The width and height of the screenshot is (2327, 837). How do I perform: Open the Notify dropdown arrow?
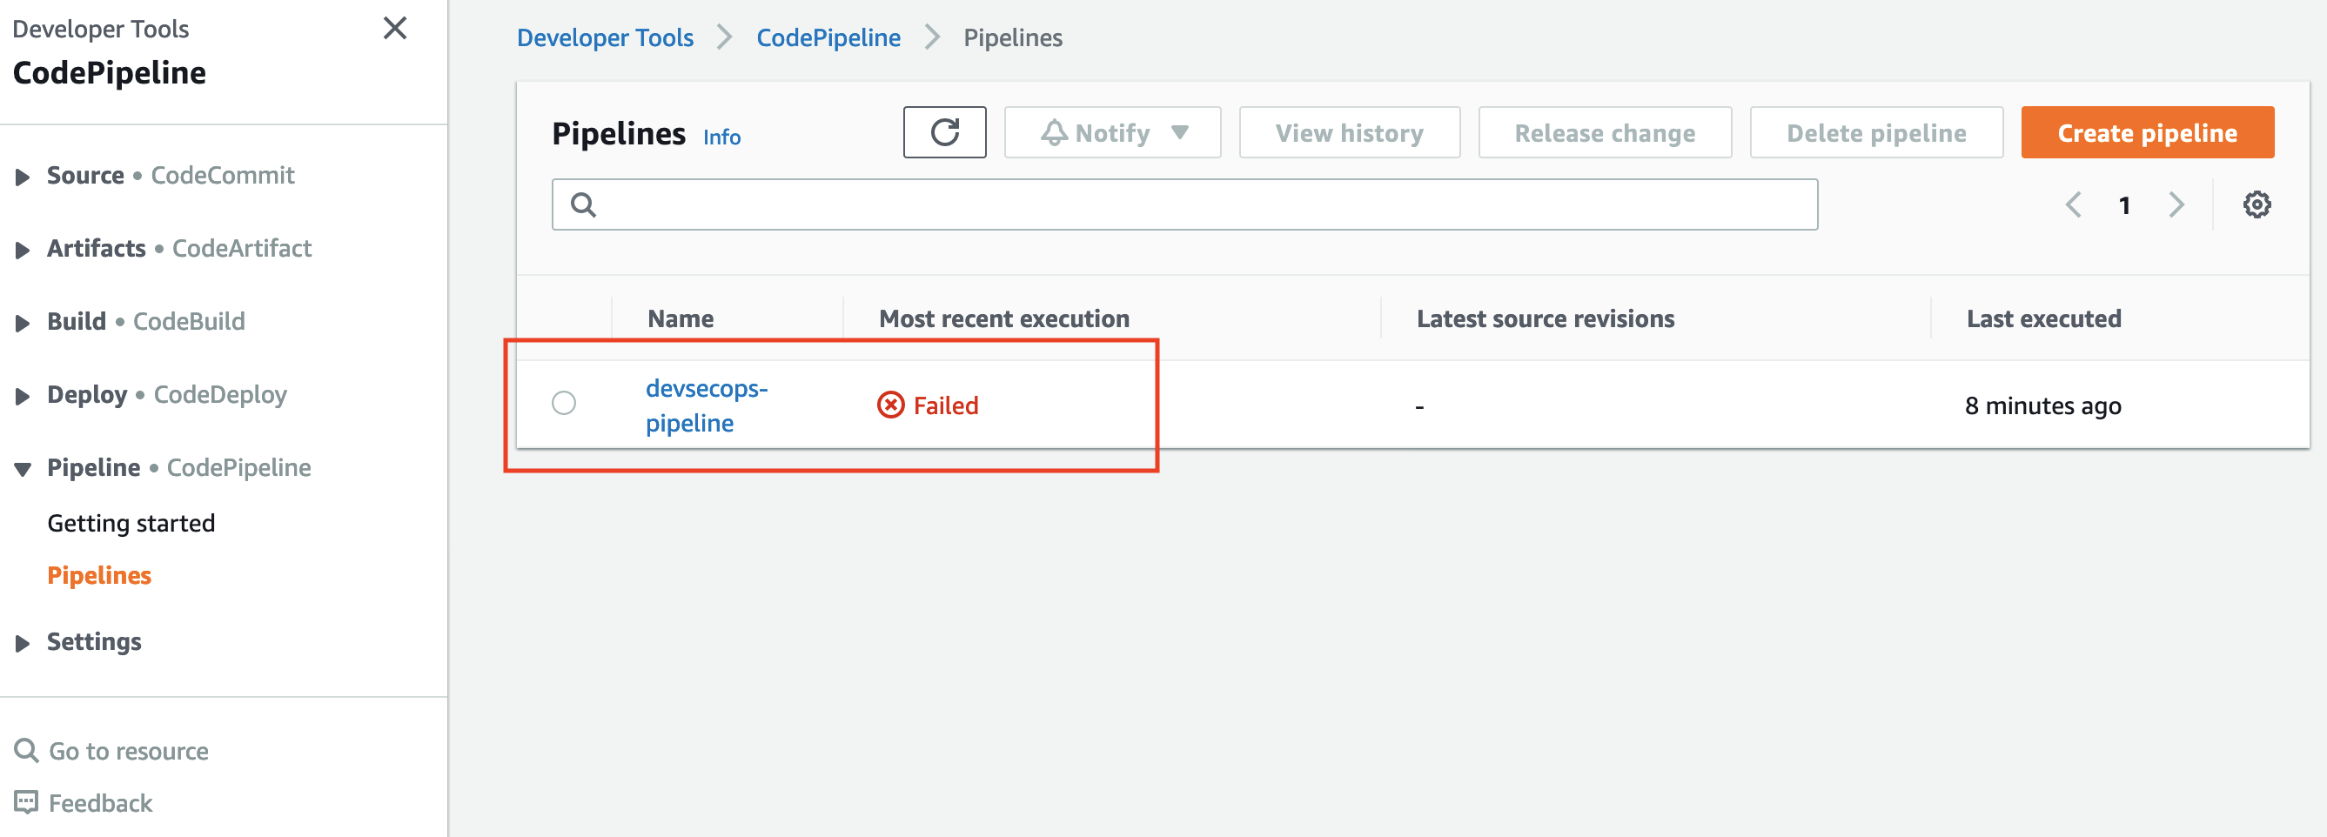(1179, 133)
